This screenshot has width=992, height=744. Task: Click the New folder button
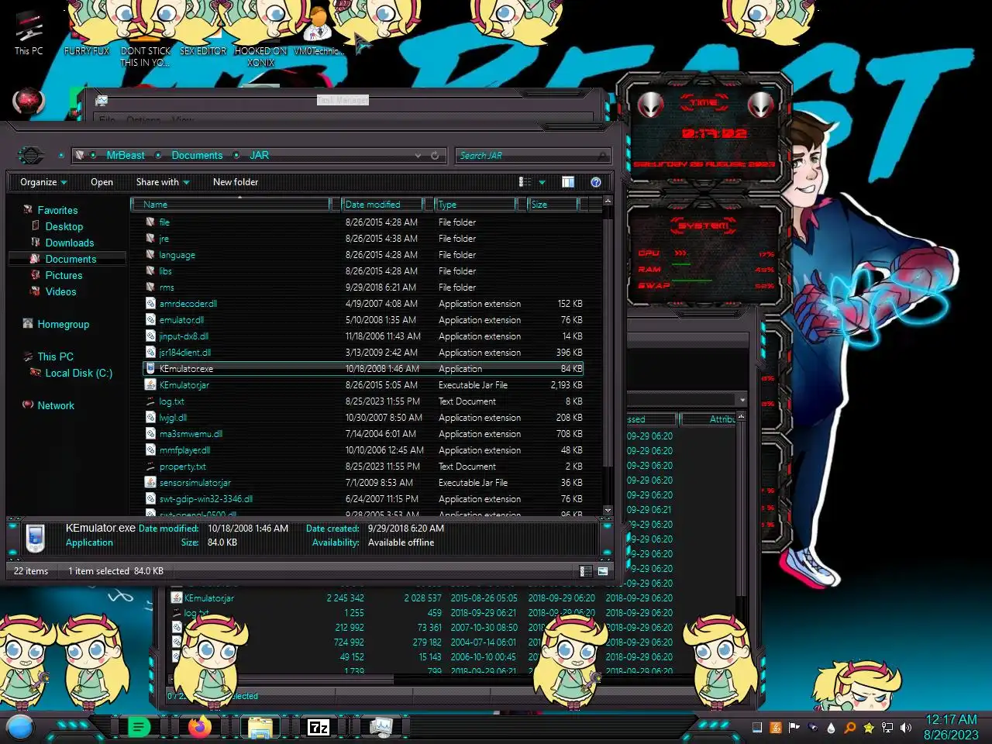pyautogui.click(x=236, y=182)
